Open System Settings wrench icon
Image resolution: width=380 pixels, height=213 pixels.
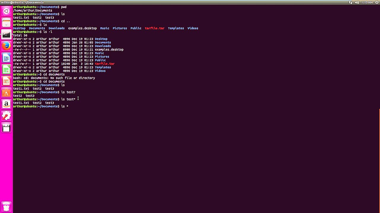(6, 116)
